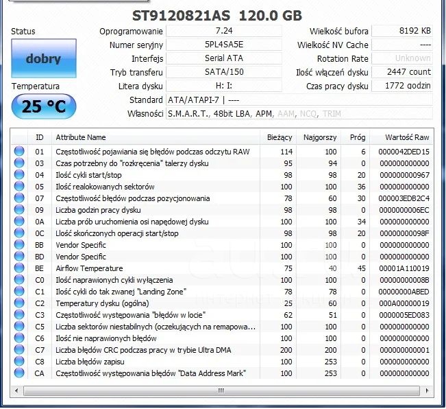Click the status orb in row C5
The height and width of the screenshot is (409, 446).
pos(19,326)
